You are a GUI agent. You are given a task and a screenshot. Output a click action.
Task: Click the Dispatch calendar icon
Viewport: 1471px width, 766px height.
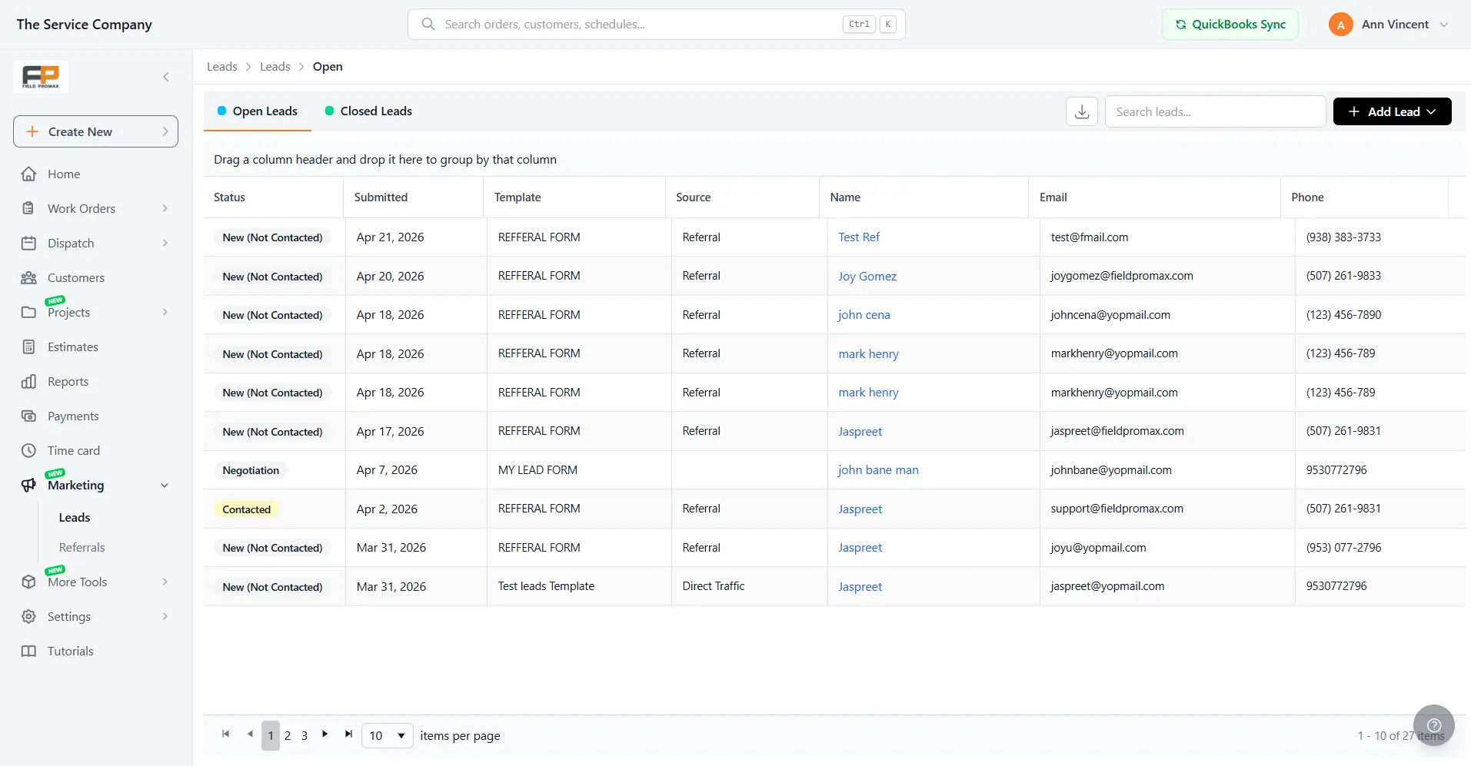click(28, 243)
